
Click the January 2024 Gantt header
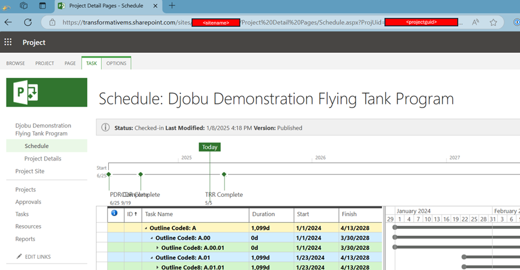(x=413, y=211)
